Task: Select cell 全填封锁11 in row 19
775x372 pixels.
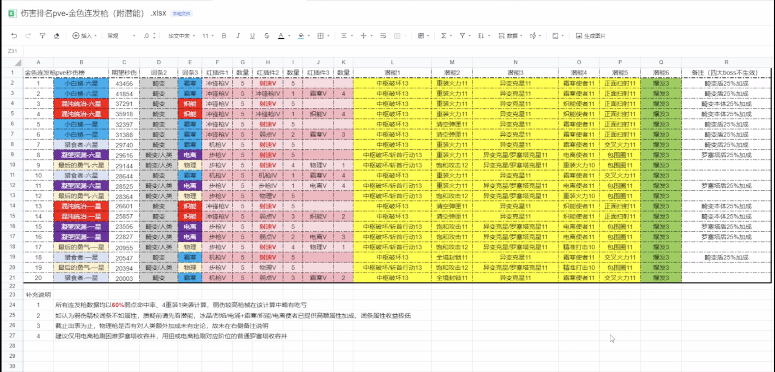Action: tap(451, 257)
